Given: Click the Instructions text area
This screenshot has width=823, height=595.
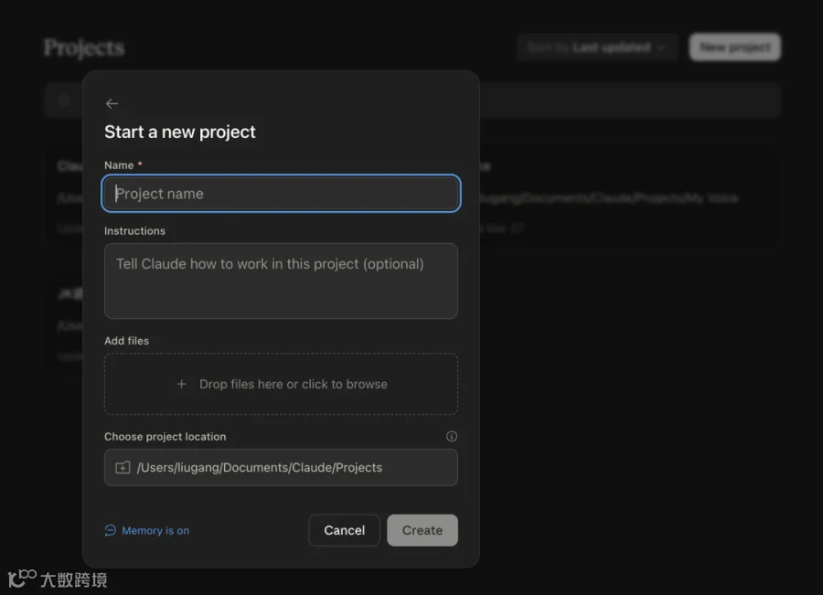Looking at the screenshot, I should click(281, 281).
